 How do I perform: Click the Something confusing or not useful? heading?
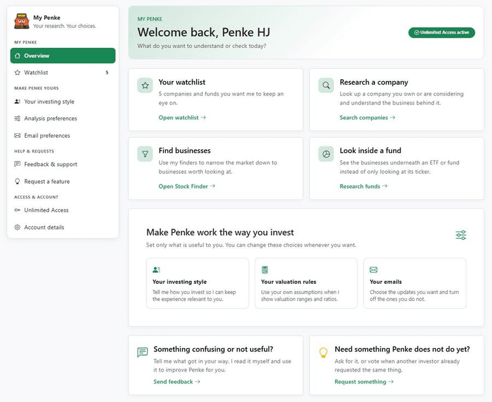(213, 349)
